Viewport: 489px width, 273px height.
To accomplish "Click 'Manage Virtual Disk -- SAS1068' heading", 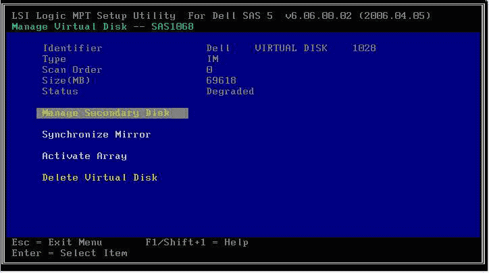I will [103, 26].
